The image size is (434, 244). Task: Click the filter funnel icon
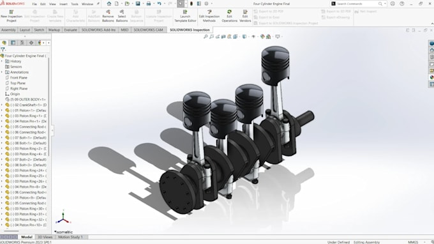(x=3, y=50)
